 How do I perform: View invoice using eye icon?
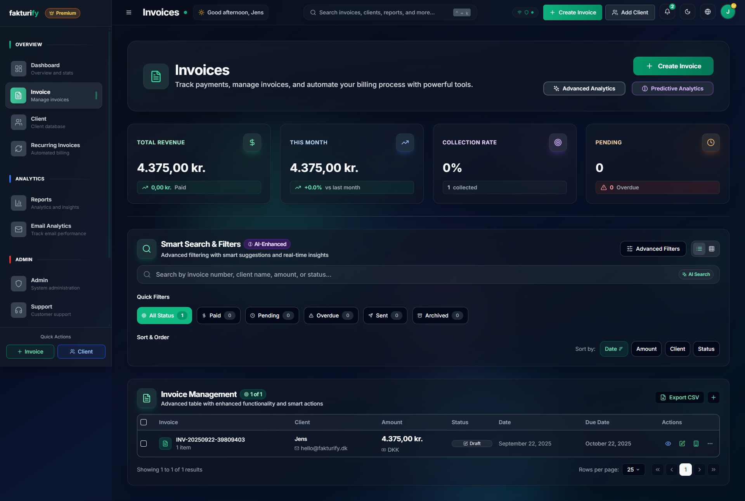coord(668,444)
